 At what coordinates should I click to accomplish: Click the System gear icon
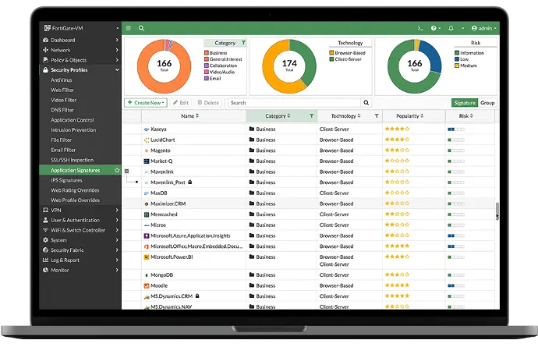click(45, 240)
